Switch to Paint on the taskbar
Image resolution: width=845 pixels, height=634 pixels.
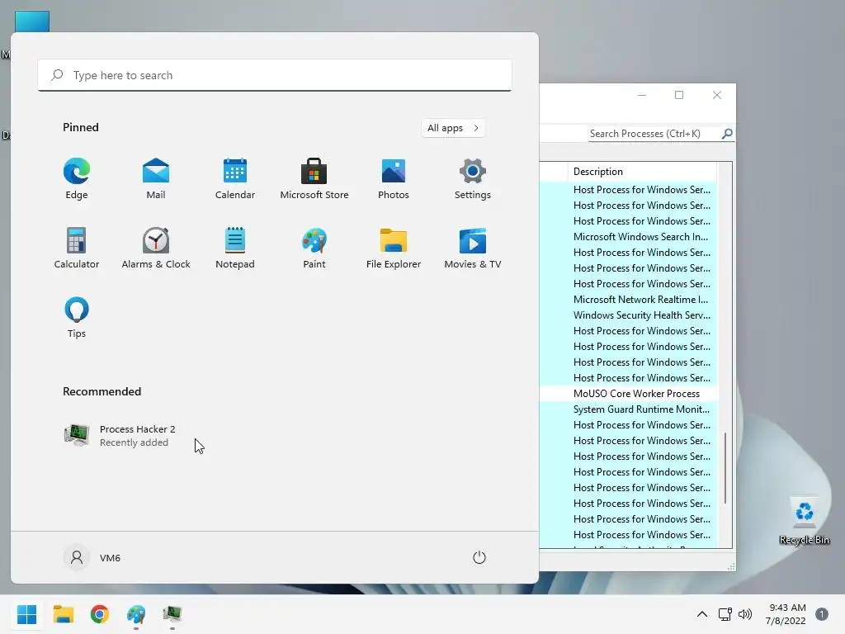(x=136, y=614)
